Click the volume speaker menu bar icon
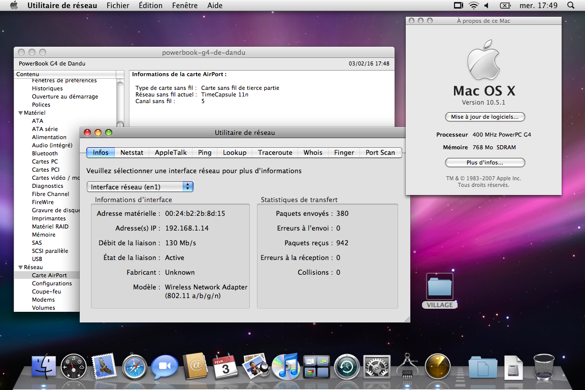 [x=486, y=6]
